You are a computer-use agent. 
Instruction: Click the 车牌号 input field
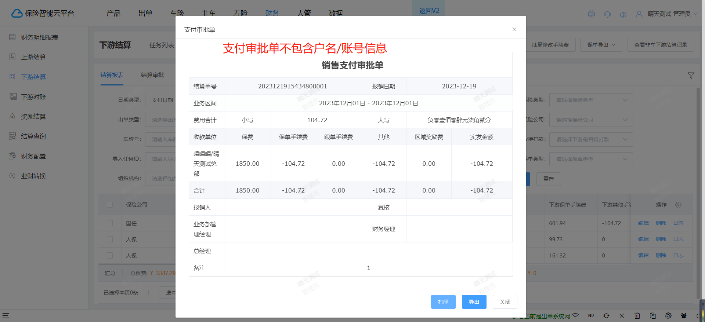pyautogui.click(x=160, y=139)
